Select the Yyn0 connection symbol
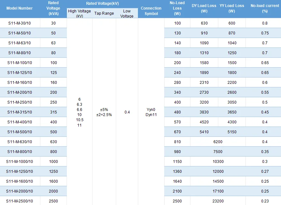The height and width of the screenshot is (205, 281). (151, 110)
